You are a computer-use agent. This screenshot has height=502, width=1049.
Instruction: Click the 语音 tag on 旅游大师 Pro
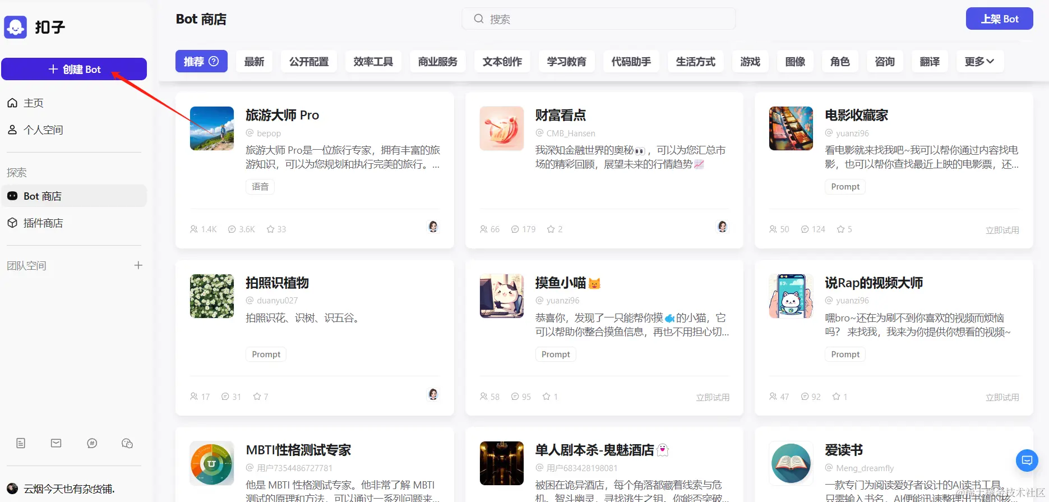pos(260,187)
